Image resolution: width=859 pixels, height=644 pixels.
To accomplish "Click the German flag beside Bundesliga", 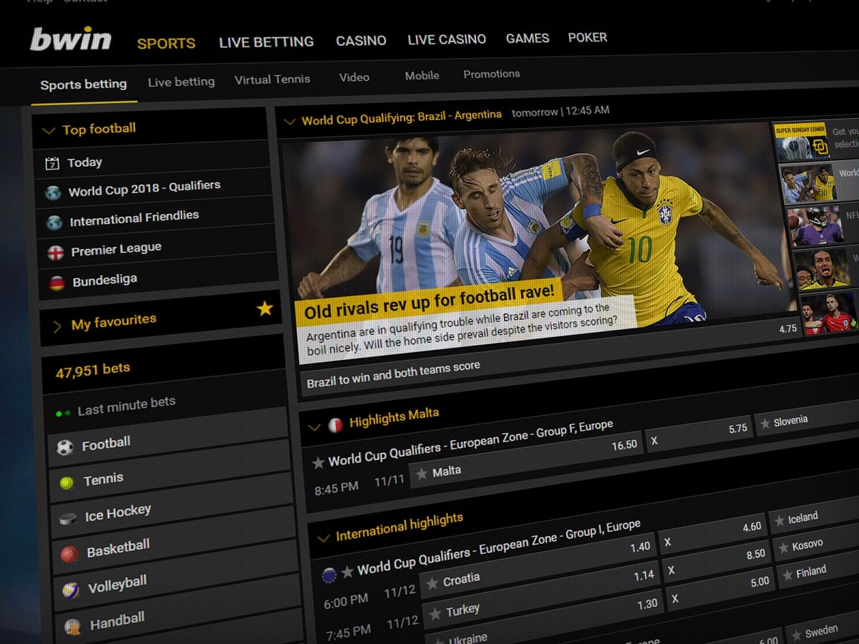I will point(57,283).
